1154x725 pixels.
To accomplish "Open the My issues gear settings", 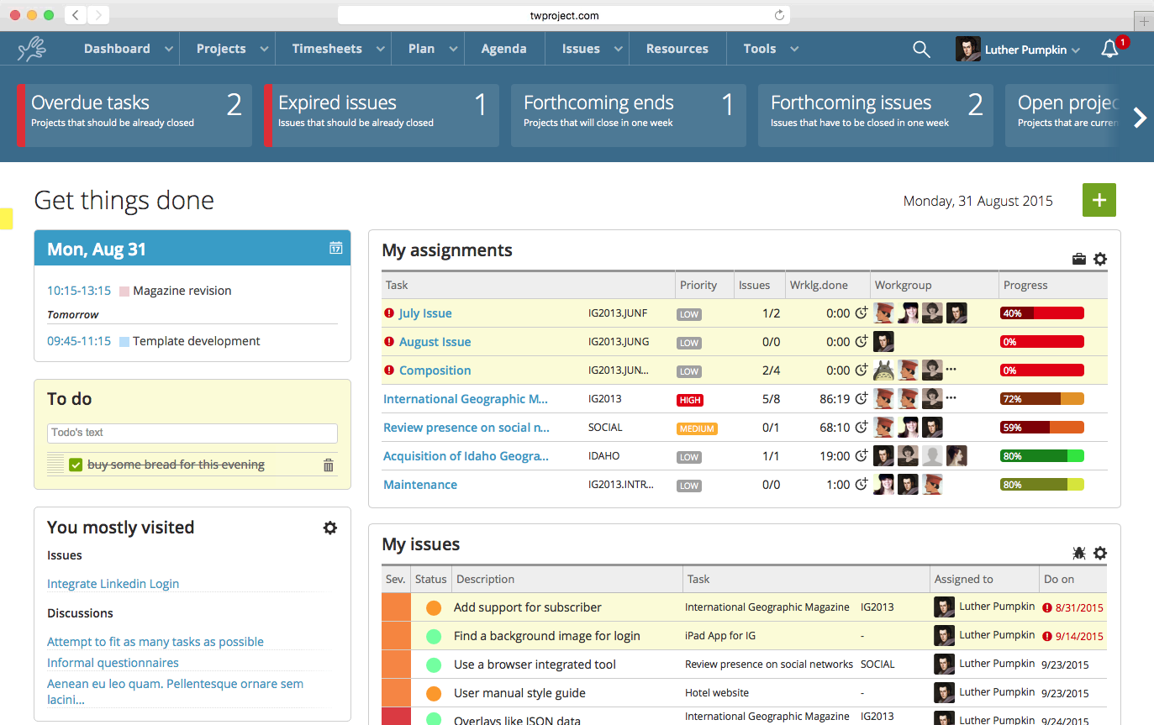I will pos(1100,553).
